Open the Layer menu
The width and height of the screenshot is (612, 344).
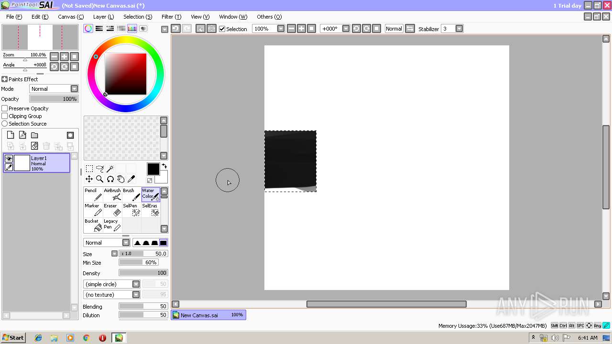tap(103, 17)
